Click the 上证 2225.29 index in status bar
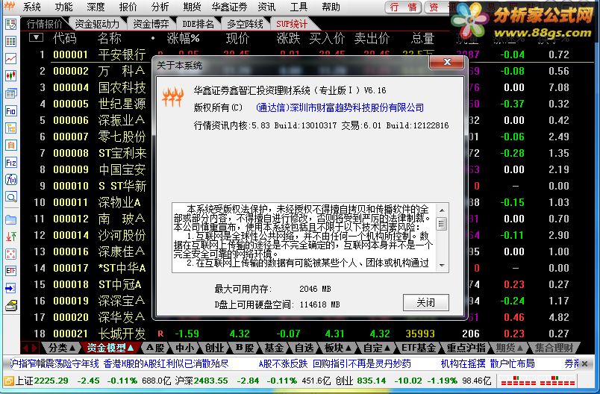The height and width of the screenshot is (394, 600). click(x=42, y=381)
